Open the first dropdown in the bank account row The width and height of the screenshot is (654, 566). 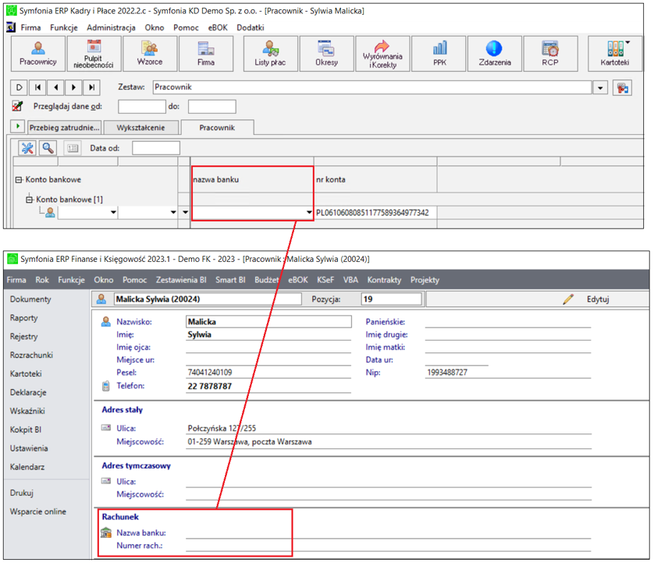(113, 213)
